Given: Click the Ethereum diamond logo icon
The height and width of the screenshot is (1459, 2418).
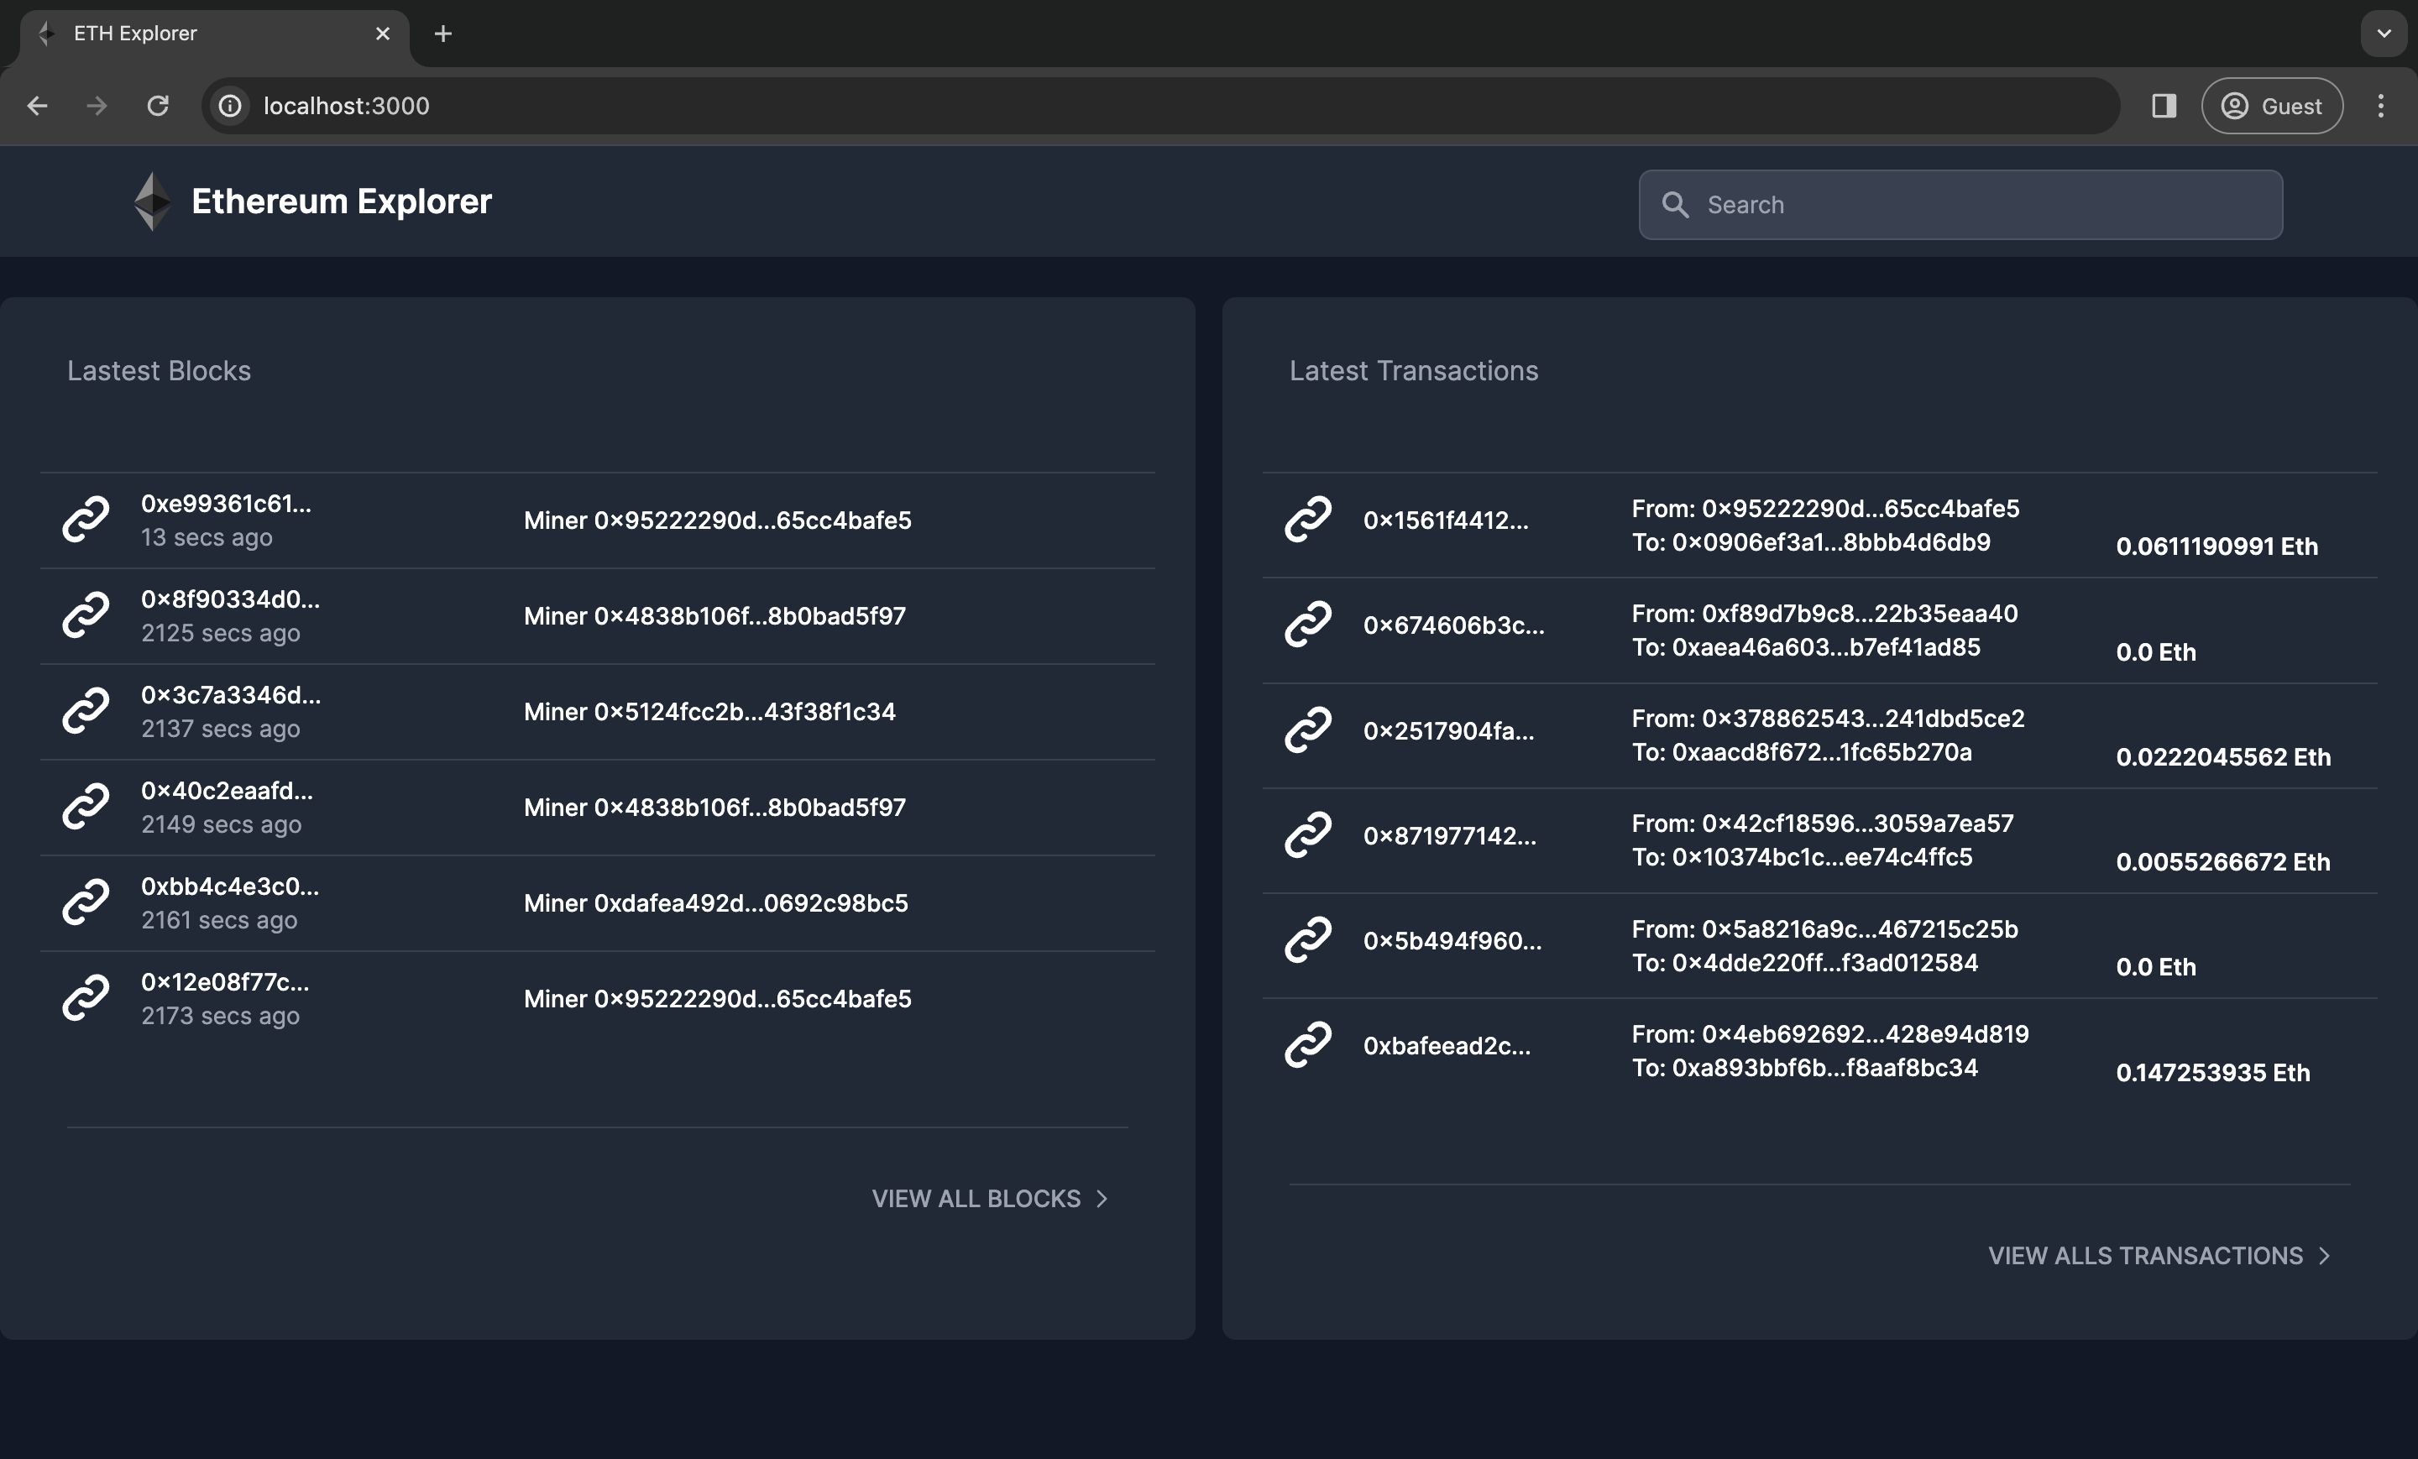Looking at the screenshot, I should 152,201.
